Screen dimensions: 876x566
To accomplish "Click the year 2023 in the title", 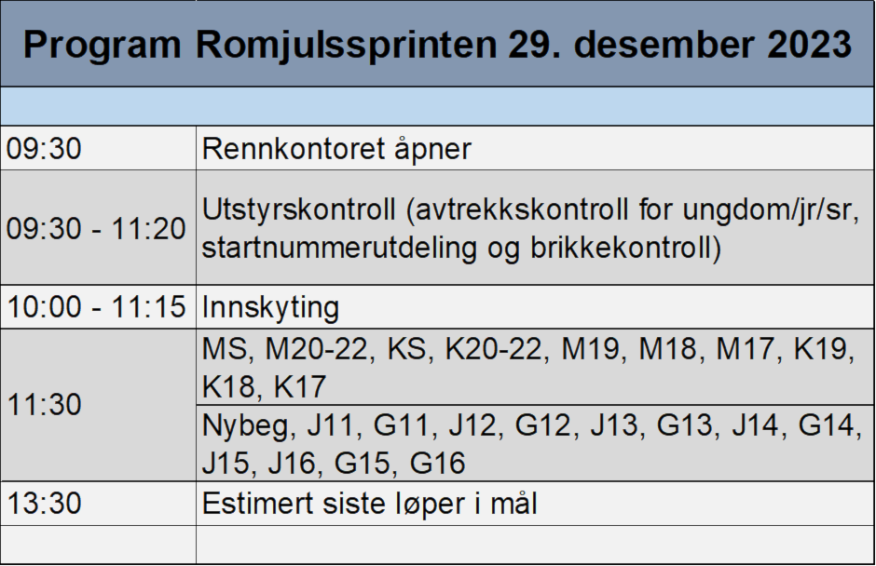I will coord(809,45).
